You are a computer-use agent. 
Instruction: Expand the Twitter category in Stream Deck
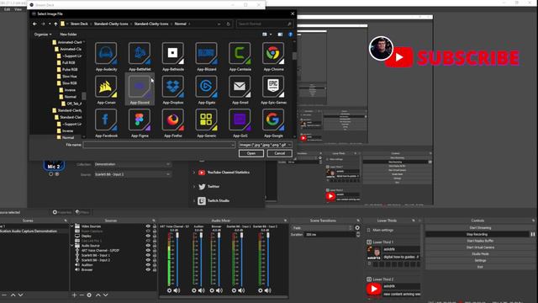(x=194, y=187)
